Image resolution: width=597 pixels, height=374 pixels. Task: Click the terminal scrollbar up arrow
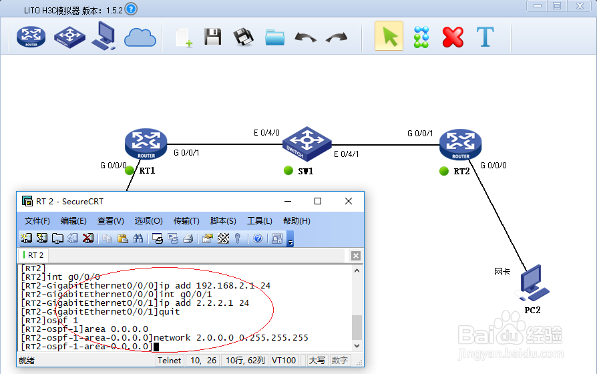(357, 270)
